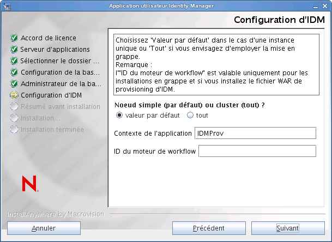Minimize the Identity Manager installer window

316,7
